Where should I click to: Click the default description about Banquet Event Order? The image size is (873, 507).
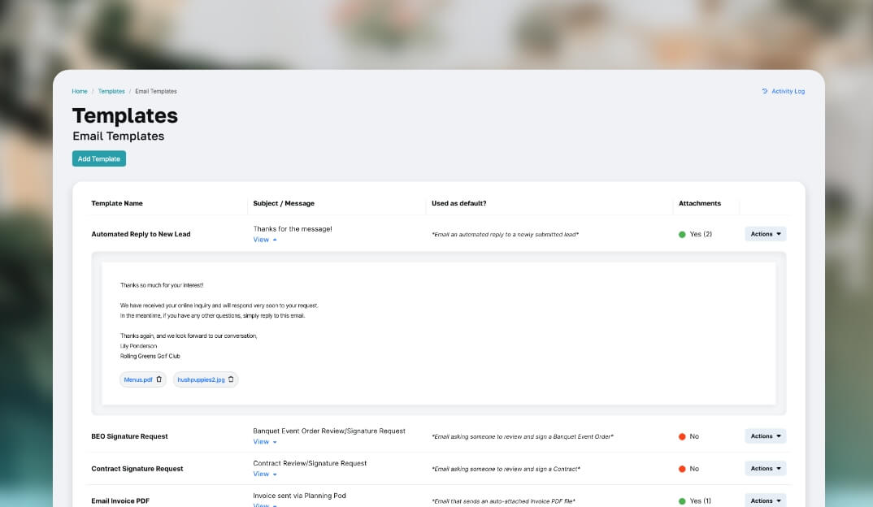(522, 437)
